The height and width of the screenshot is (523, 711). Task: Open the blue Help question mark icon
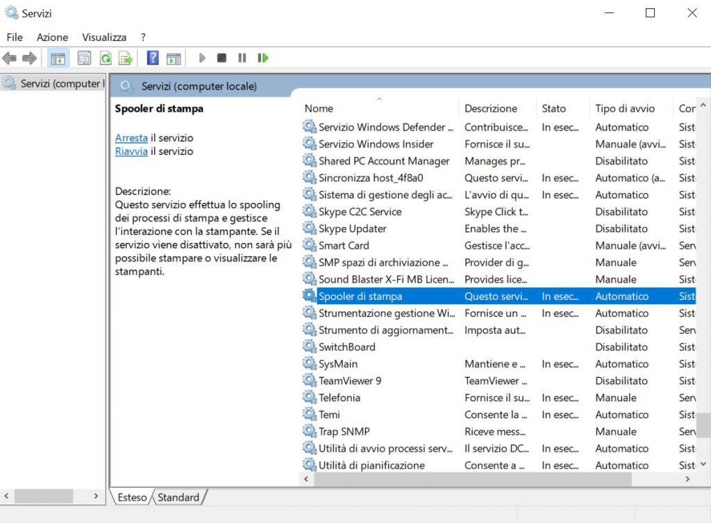click(153, 58)
